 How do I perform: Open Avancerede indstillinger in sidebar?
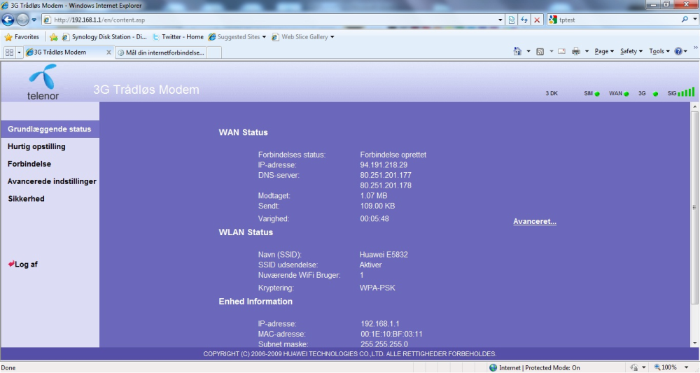click(52, 181)
